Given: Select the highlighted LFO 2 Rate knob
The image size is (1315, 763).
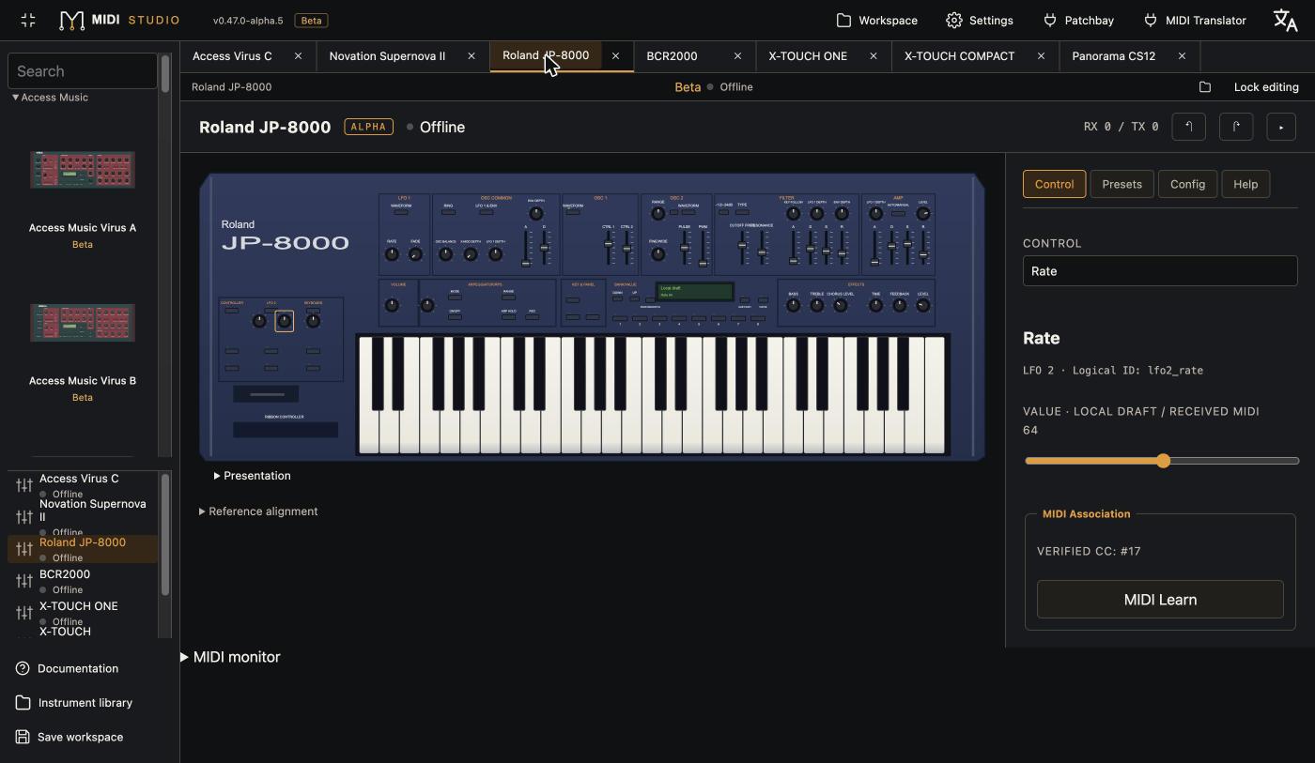Looking at the screenshot, I should click(x=284, y=321).
